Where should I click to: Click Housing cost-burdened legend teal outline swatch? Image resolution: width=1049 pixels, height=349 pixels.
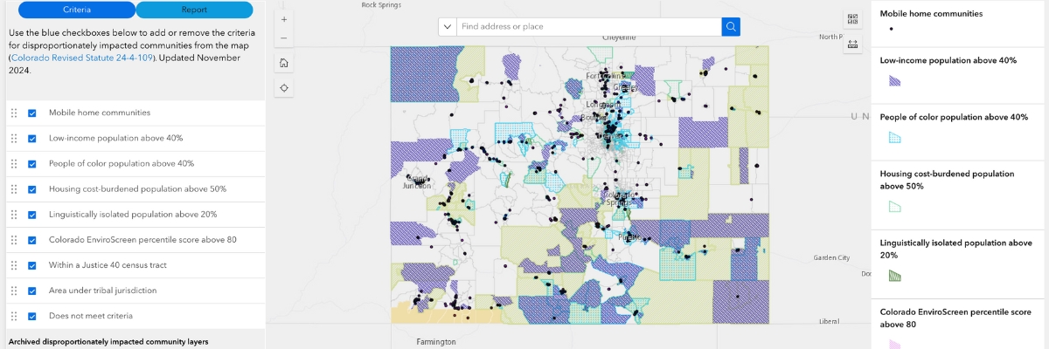pyautogui.click(x=894, y=207)
